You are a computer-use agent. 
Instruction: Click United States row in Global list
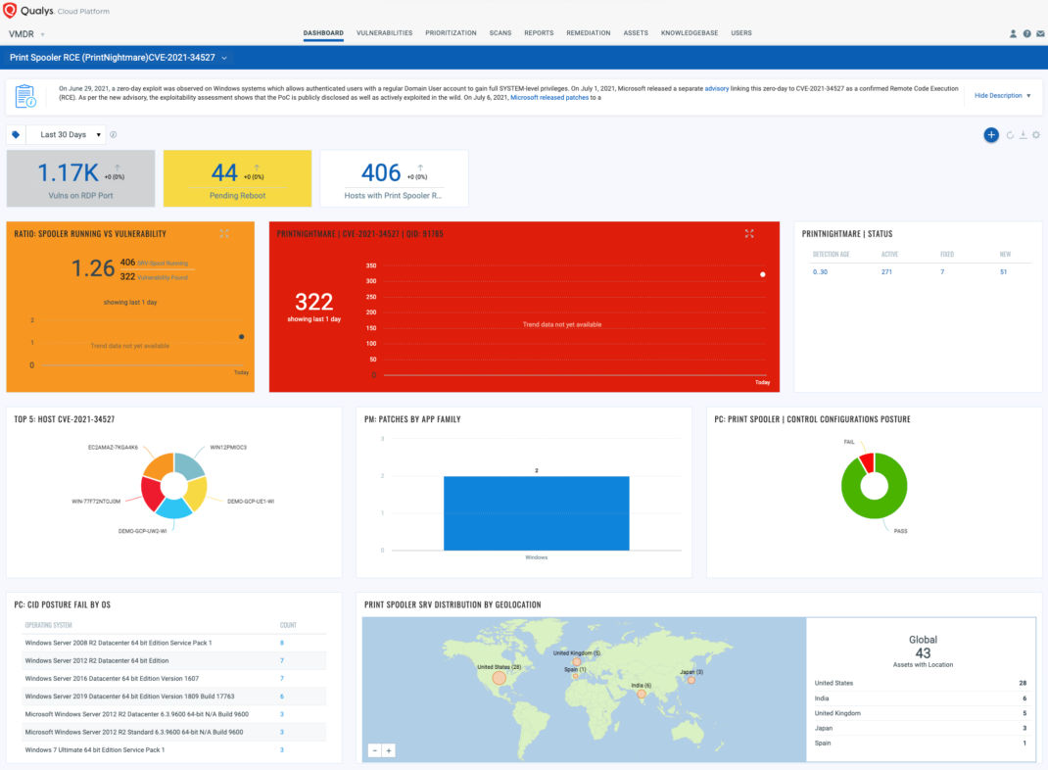[921, 683]
